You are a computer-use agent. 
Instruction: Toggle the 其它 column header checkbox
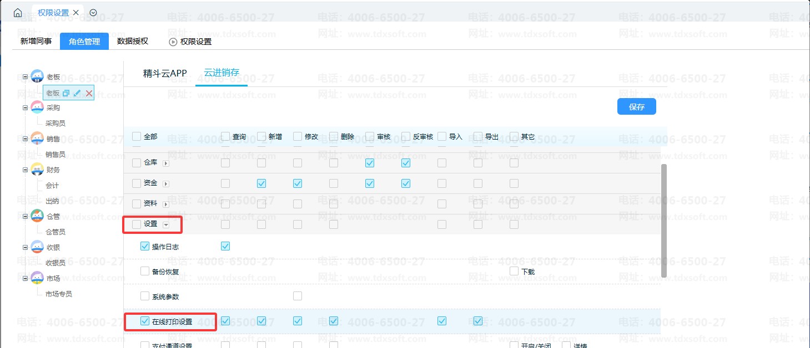pos(514,136)
